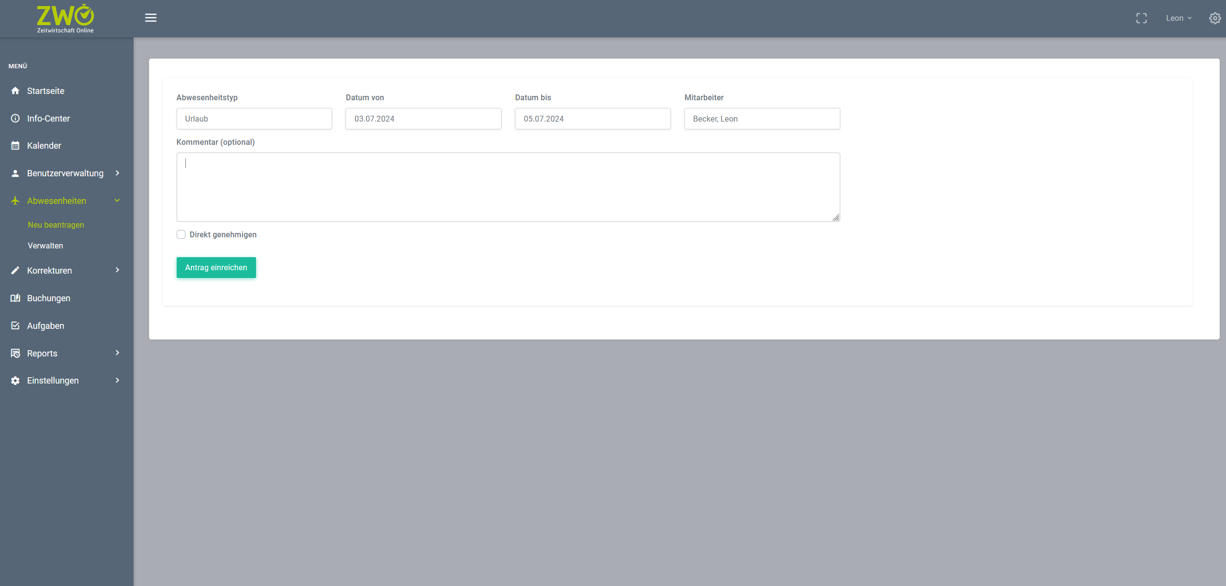Open the Leon user dropdown
This screenshot has width=1226, height=586.
[1178, 18]
